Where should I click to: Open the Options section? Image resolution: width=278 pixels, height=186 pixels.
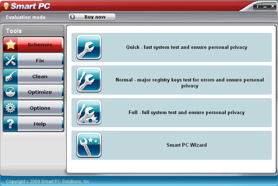[x=33, y=108]
